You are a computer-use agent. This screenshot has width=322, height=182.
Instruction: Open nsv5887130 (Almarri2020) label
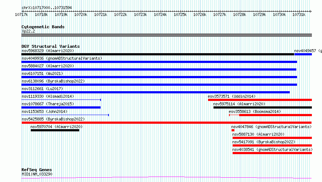click(x=258, y=134)
